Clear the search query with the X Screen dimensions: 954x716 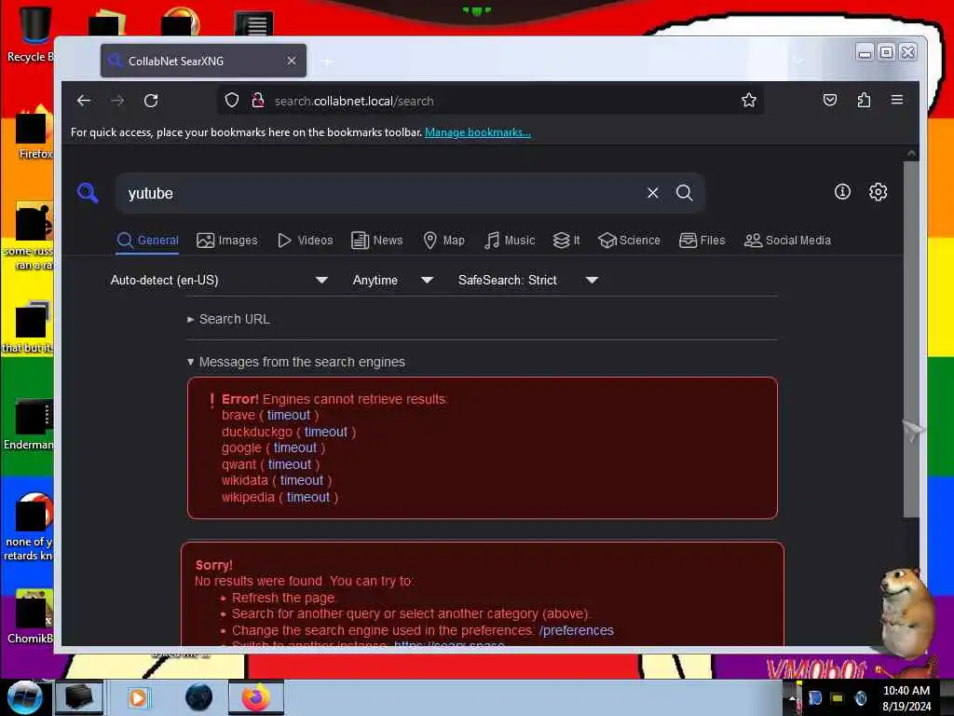(653, 193)
